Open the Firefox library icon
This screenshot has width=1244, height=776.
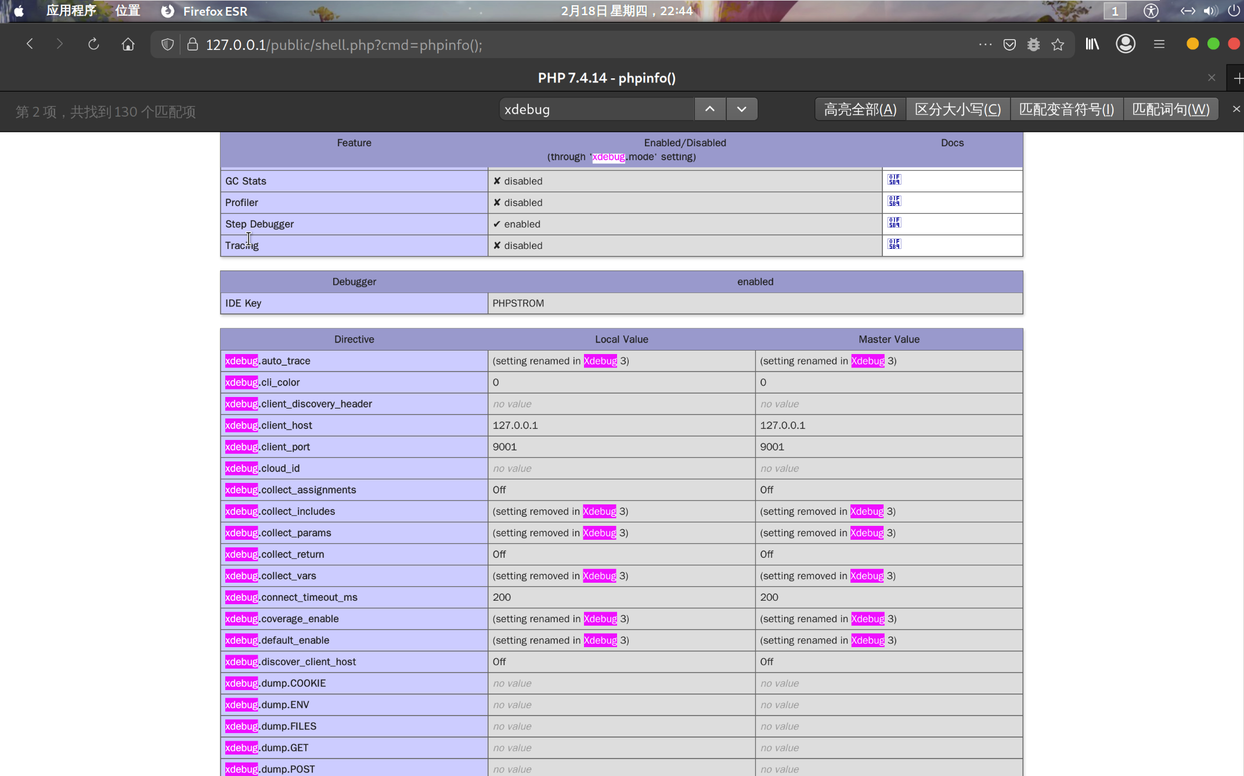click(1092, 44)
